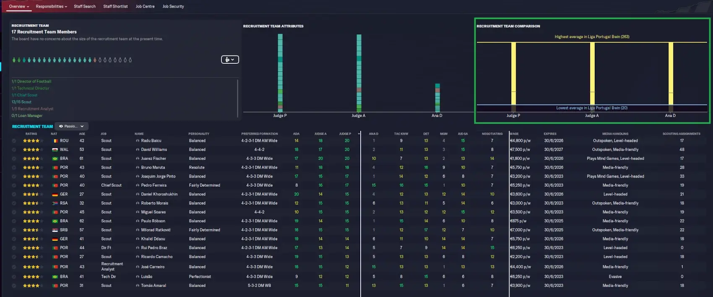Screen dimensions: 713x297
Task: Click the info icon for Roberto Morais
Action: pyautogui.click(x=138, y=203)
